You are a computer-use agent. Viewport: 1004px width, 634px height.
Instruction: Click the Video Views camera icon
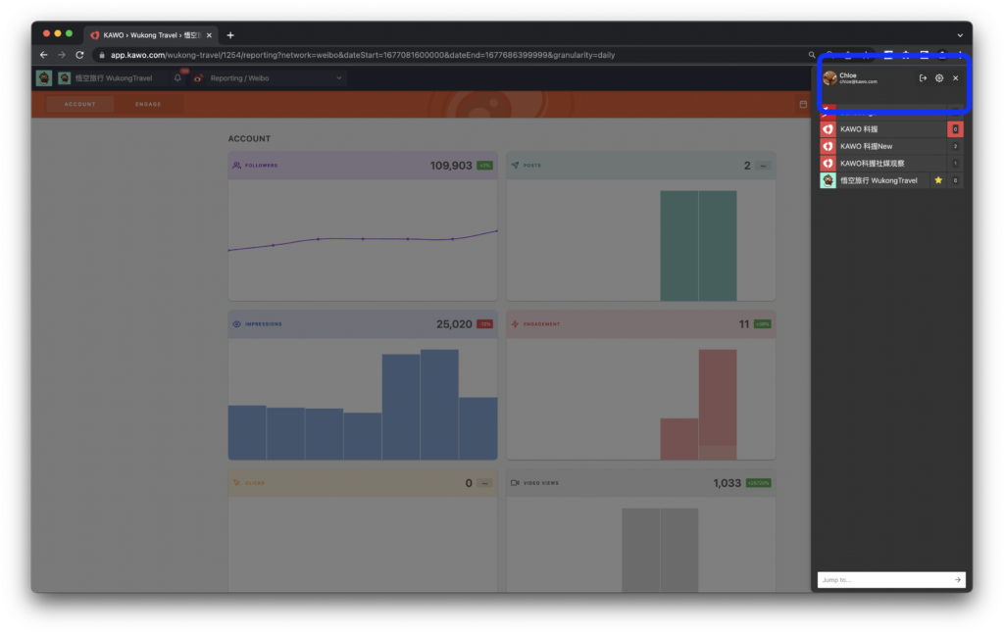coord(515,483)
